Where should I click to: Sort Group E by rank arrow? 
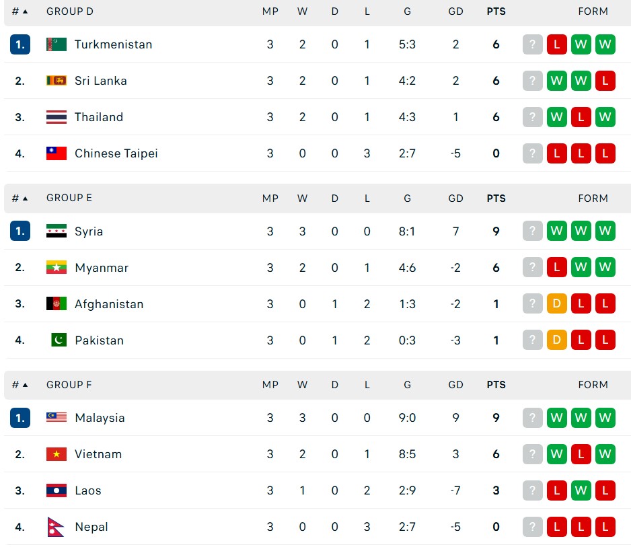(x=26, y=198)
